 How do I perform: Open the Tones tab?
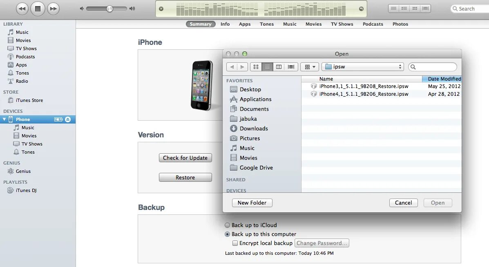[x=267, y=24]
